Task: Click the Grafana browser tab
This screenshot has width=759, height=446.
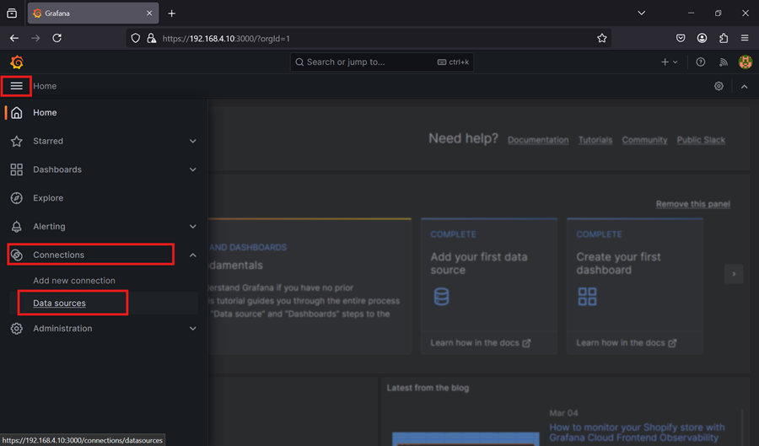Action: click(92, 13)
